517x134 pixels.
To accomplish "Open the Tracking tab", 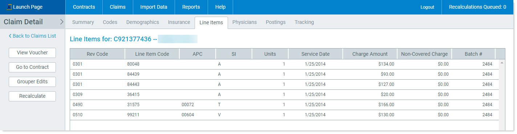I will coord(304,22).
